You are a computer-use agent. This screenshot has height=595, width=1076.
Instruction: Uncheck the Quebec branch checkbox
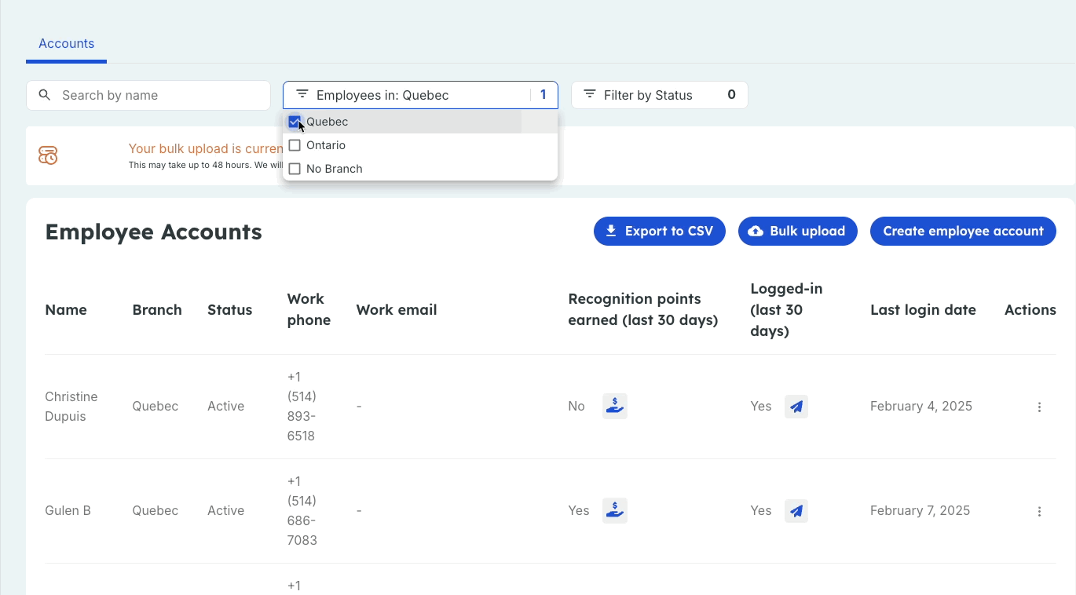(x=295, y=122)
